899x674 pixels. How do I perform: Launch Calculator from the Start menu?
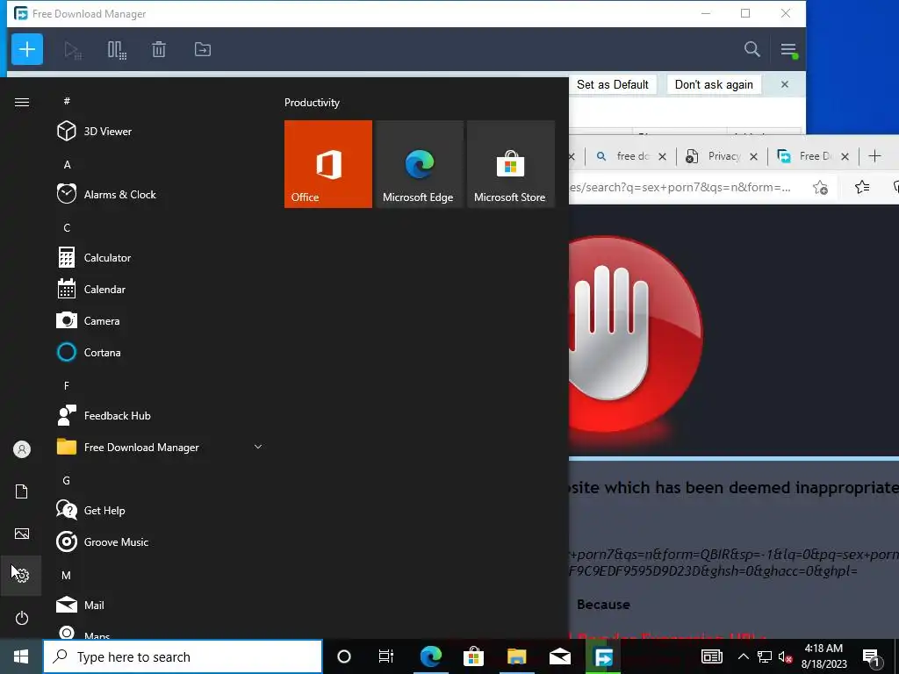[161, 258]
